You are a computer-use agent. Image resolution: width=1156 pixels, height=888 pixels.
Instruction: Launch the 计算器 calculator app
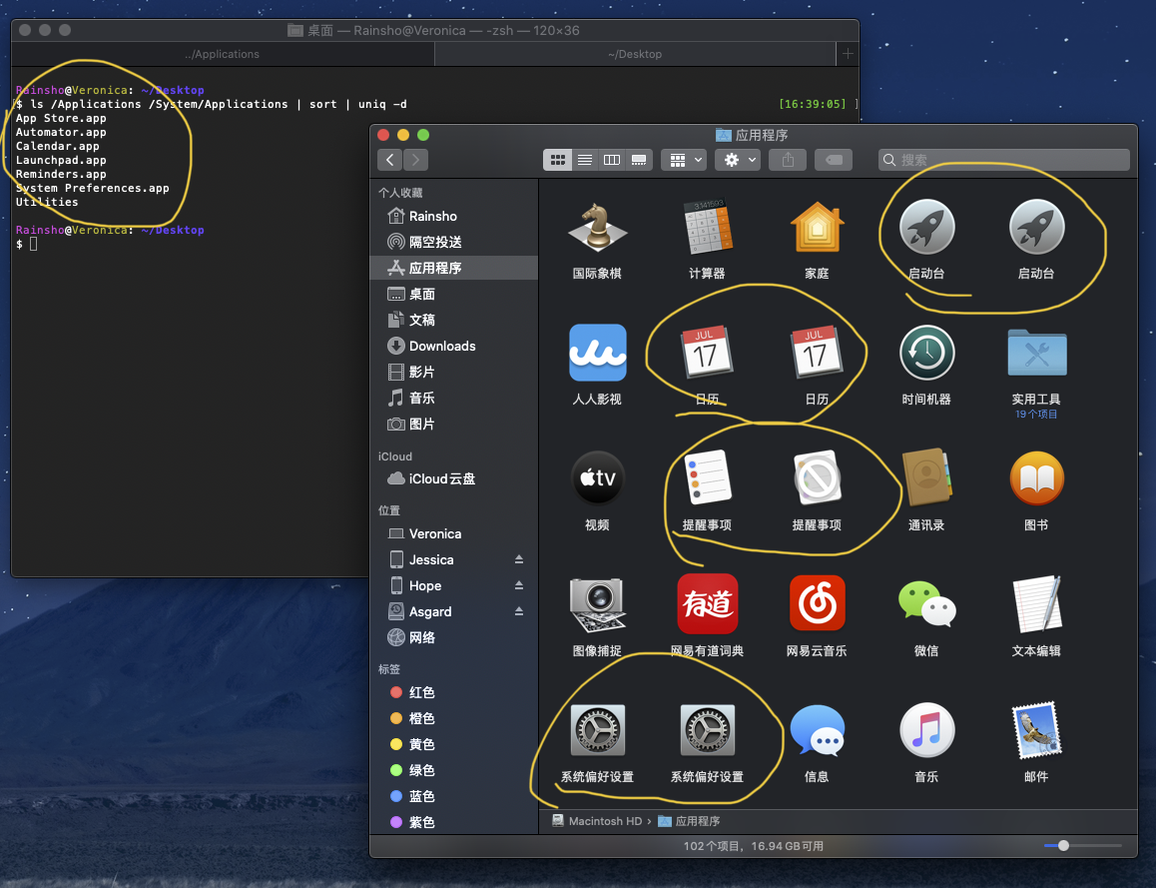point(707,229)
